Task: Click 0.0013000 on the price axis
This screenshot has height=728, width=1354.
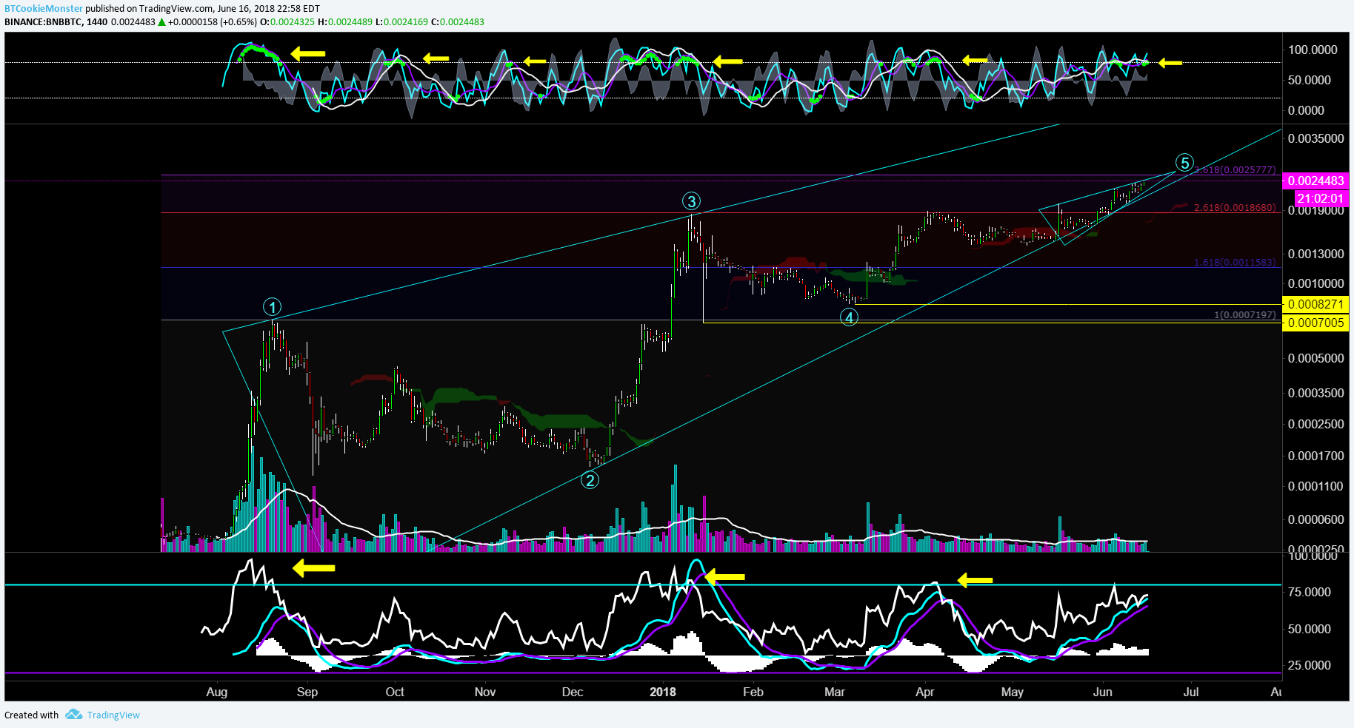Action: 1316,254
